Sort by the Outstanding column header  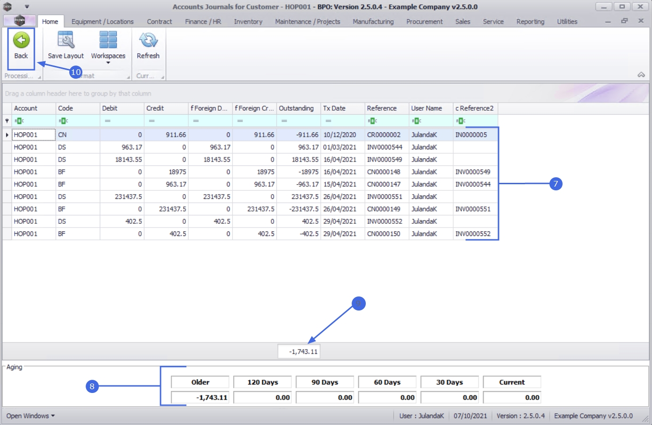296,108
